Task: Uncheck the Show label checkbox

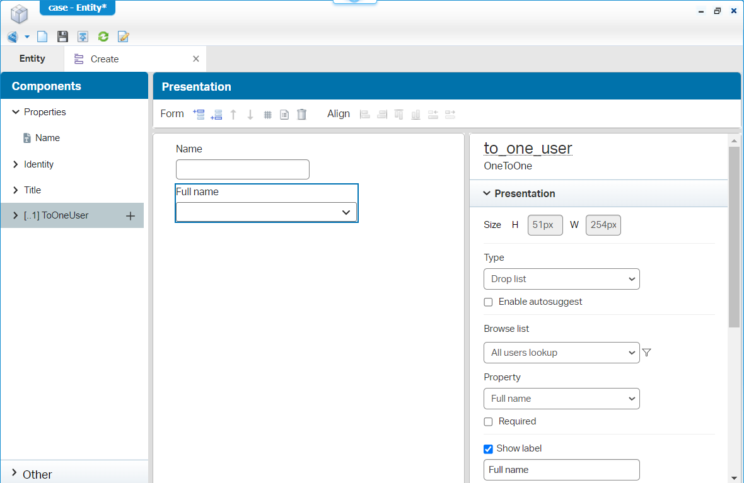Action: [488, 449]
